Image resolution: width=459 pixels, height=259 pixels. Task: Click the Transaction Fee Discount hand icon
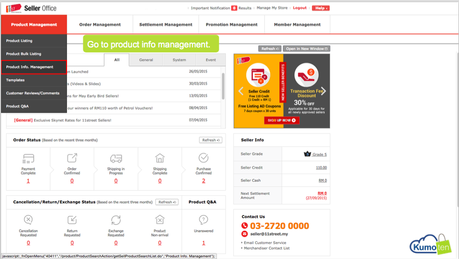click(306, 75)
